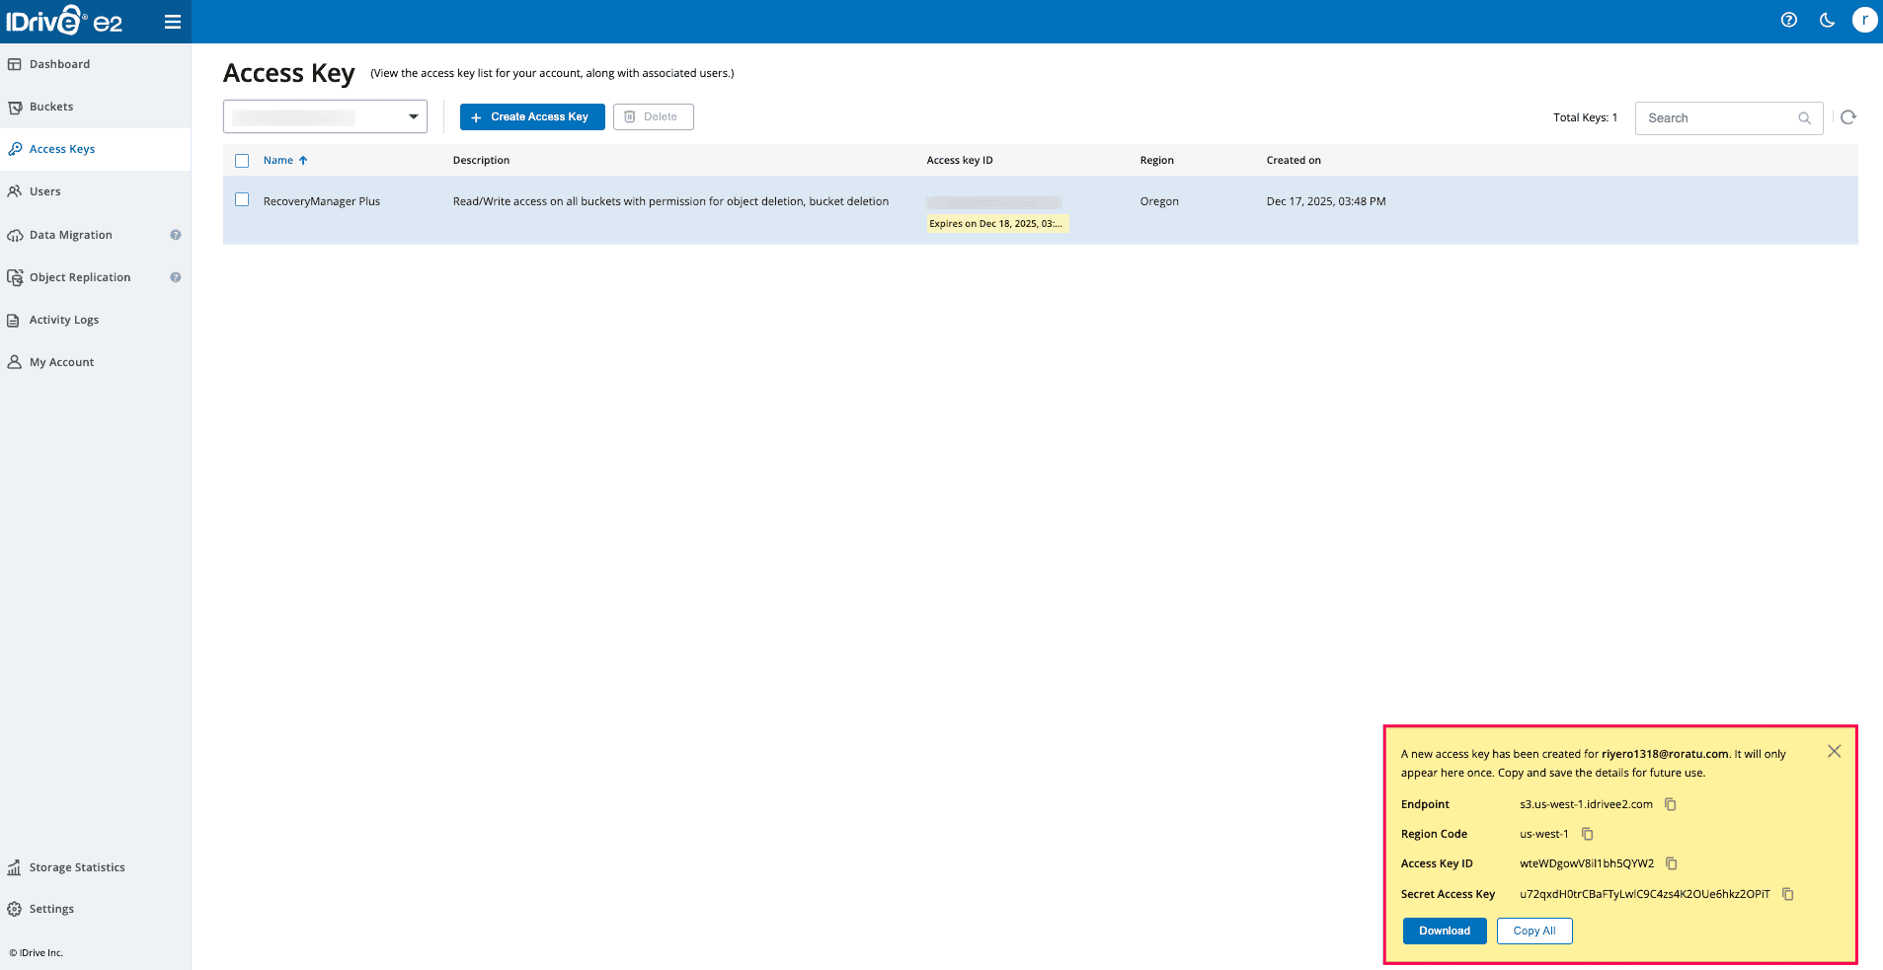Click the Access Key ID value text

click(1587, 863)
